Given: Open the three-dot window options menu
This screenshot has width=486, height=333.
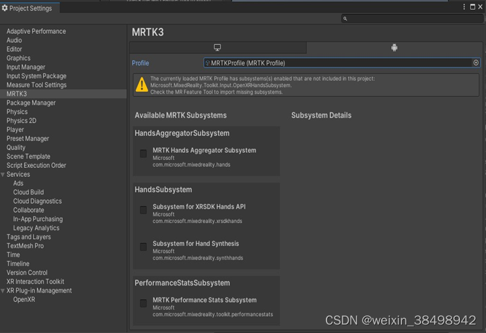Looking at the screenshot, I should coord(464,7).
